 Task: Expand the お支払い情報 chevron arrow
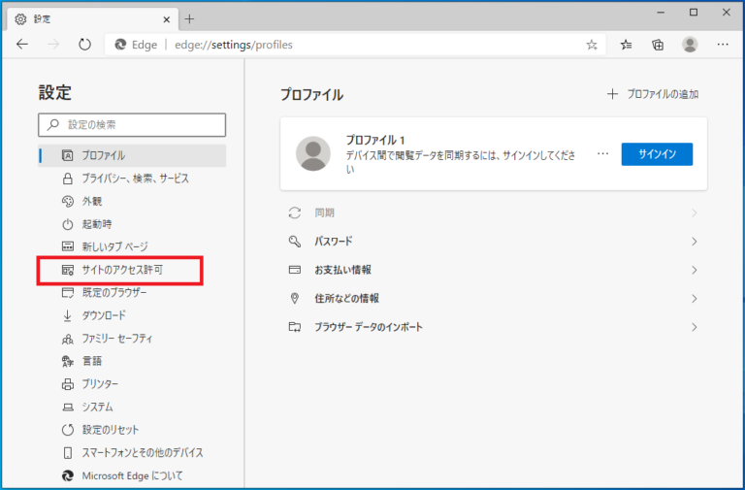695,270
